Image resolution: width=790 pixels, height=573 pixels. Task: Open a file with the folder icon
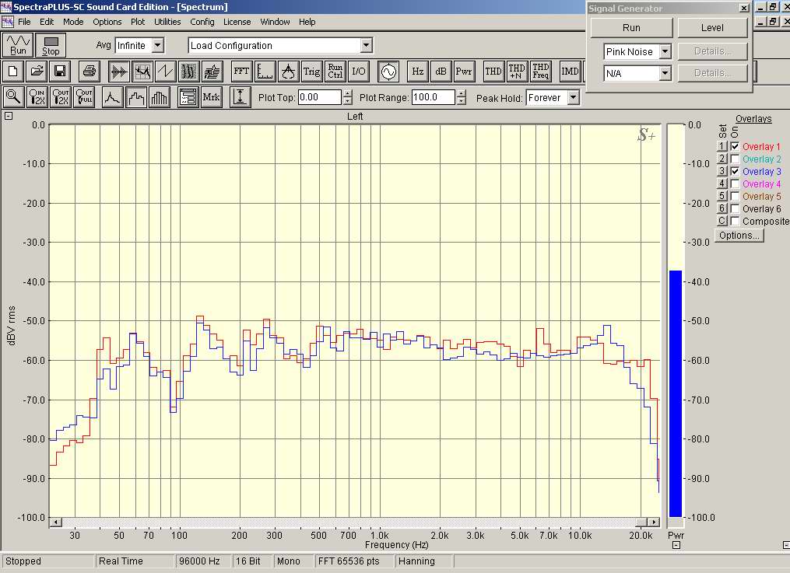click(37, 72)
